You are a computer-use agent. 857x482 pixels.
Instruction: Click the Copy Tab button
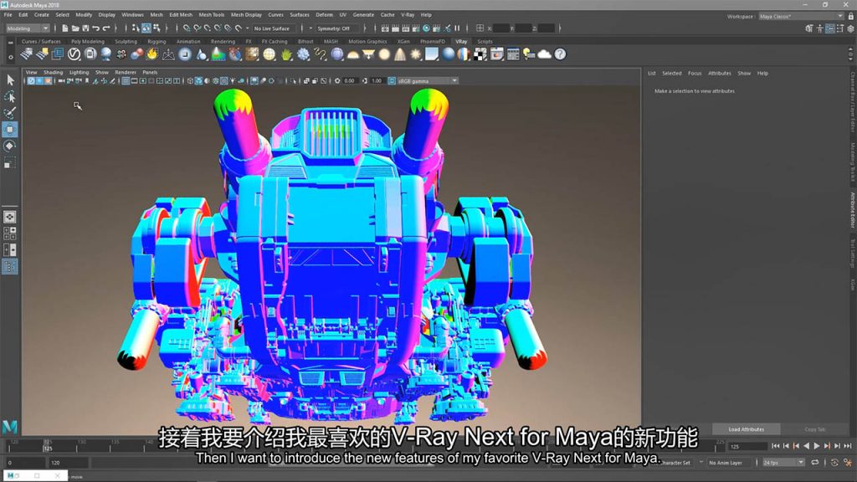pos(814,429)
